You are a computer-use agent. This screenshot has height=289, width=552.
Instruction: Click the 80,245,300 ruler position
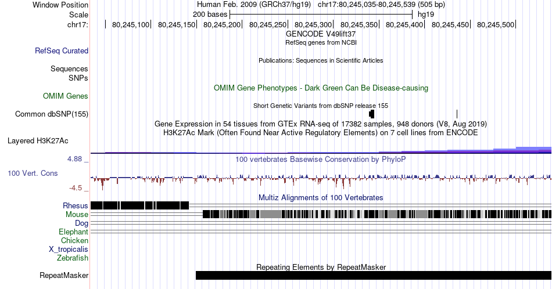313,24
